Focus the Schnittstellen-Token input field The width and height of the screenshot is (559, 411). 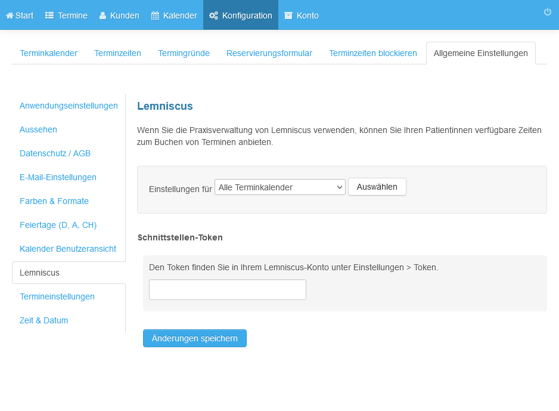coord(228,290)
